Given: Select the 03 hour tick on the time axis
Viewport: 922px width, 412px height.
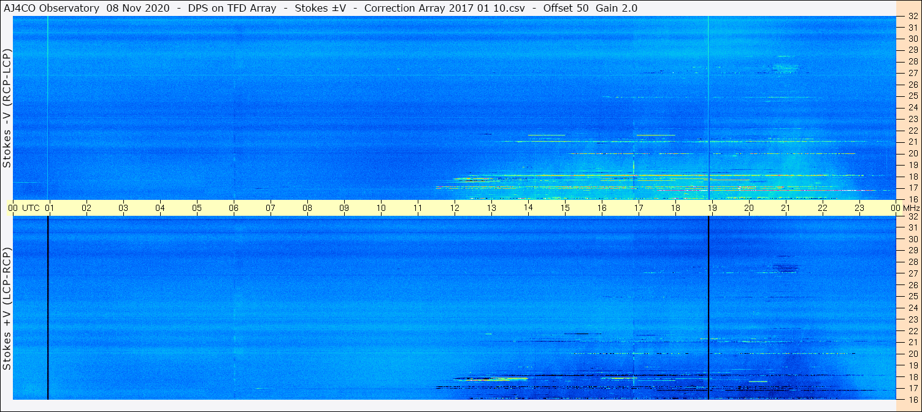Looking at the screenshot, I should (x=123, y=208).
